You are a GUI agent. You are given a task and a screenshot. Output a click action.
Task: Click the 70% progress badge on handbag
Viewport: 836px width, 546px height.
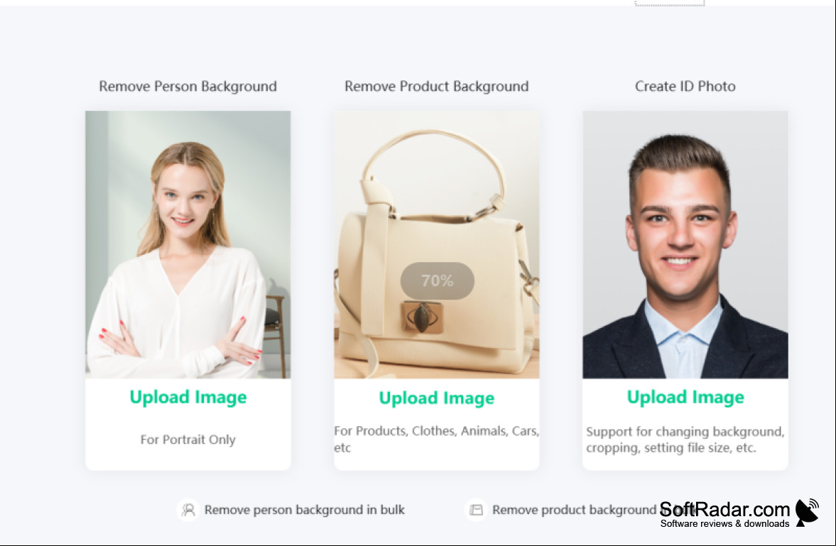(438, 280)
